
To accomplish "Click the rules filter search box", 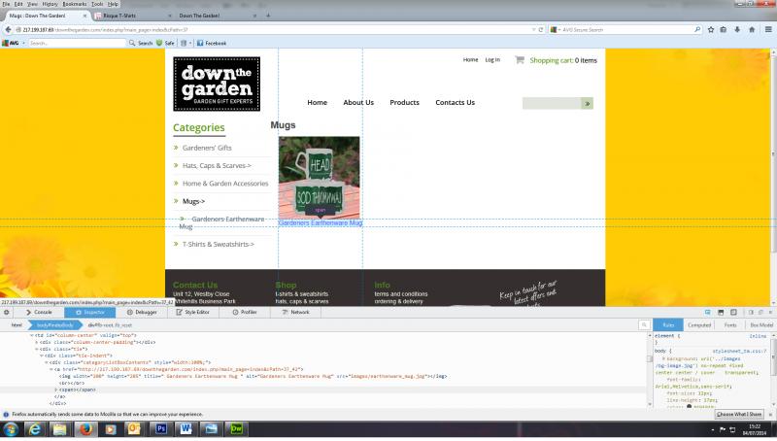I will tap(644, 325).
